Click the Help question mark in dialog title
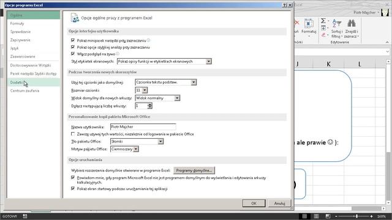Viewport: 392px width, 220px height. [284, 5]
